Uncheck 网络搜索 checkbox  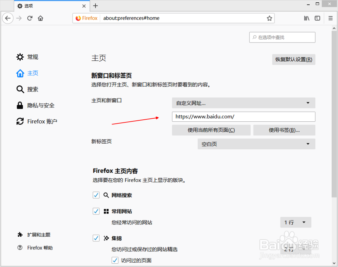(x=96, y=195)
